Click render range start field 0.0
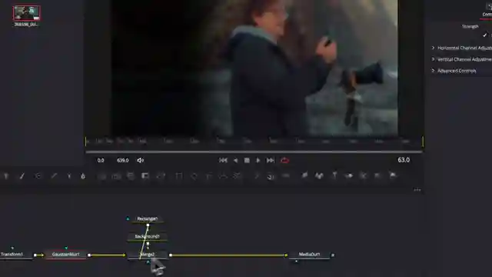This screenshot has height=277, width=492. [x=101, y=161]
